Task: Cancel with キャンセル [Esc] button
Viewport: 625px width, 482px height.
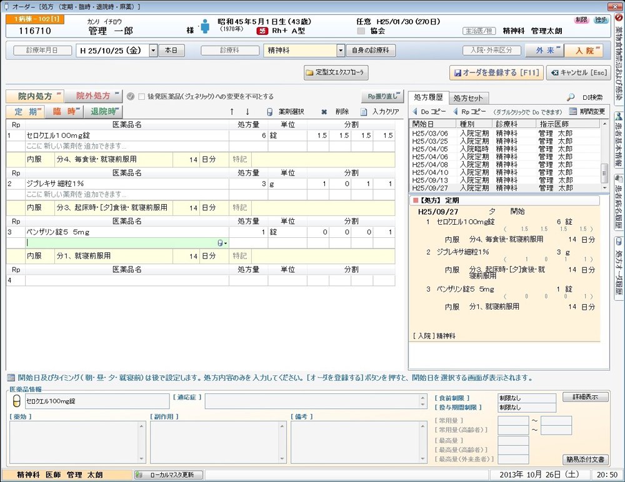Action: tap(579, 72)
